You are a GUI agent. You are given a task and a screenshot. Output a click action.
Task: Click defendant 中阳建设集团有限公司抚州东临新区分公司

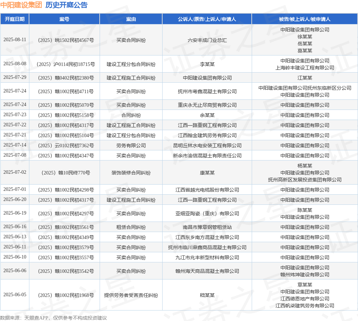[x=305, y=88]
